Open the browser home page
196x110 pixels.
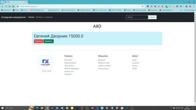(13, 6)
